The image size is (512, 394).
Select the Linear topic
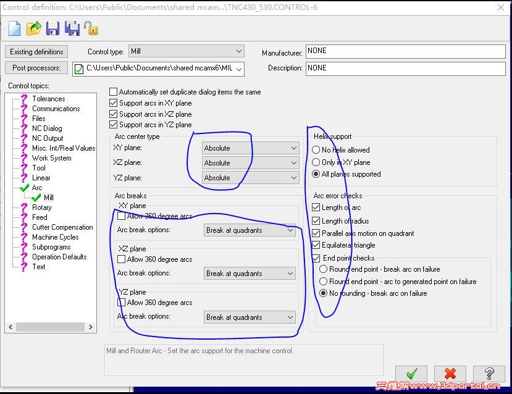coord(41,178)
